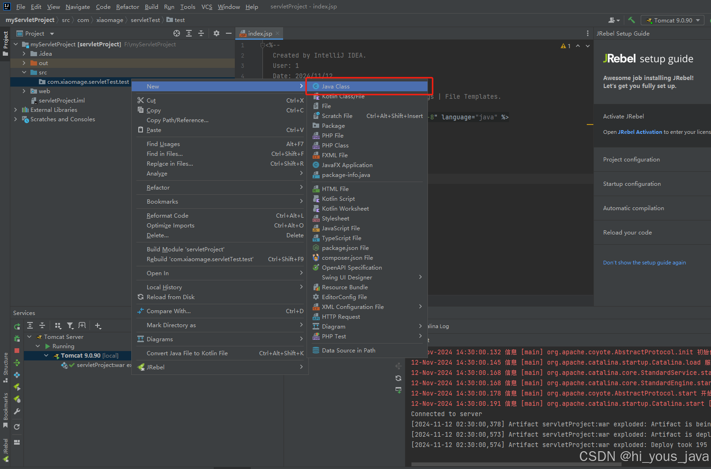The width and height of the screenshot is (711, 469).
Task: Click the JRebel Activation link
Action: tap(640, 132)
